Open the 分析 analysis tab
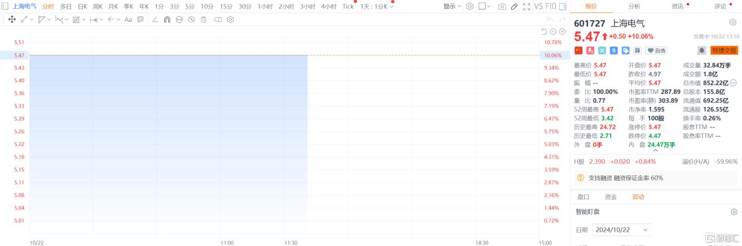Image resolution: width=742 pixels, height=246 pixels. (x=634, y=6)
